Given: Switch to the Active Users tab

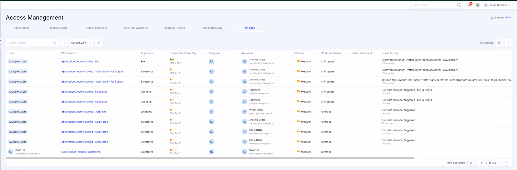Looking at the screenshot, I should point(21,28).
